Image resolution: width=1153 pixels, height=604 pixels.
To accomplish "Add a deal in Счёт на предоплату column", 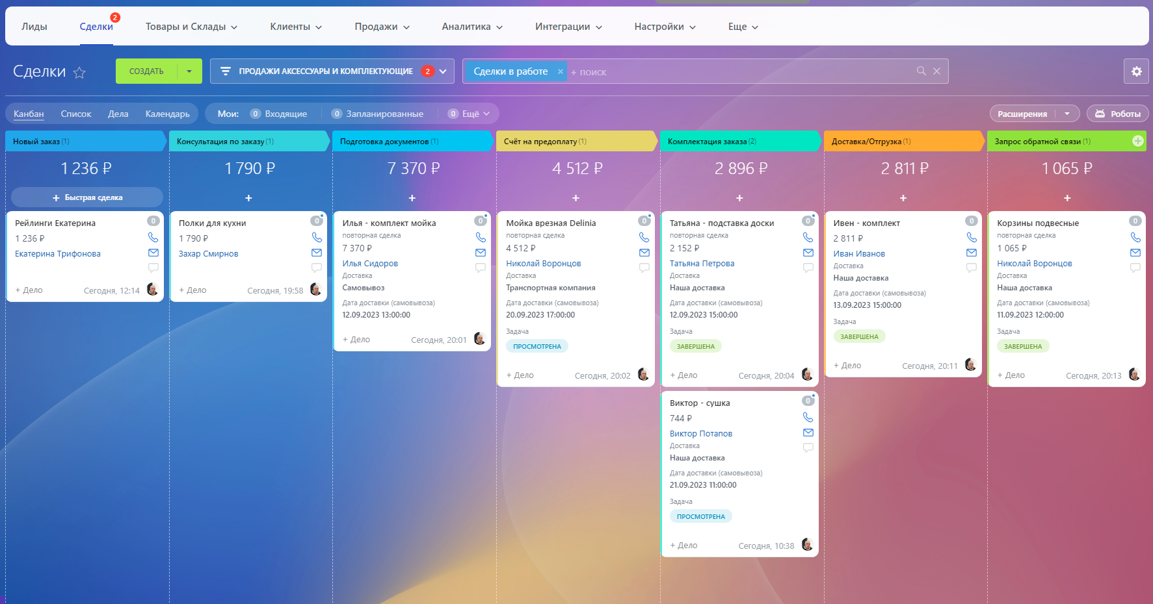I will 576,197.
